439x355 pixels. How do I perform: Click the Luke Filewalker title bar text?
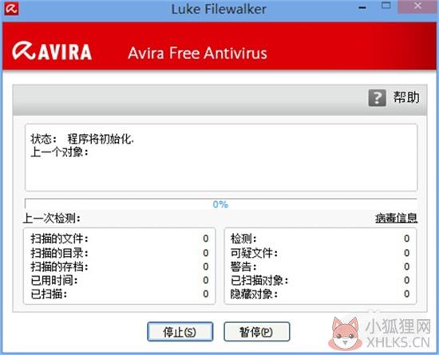pyautogui.click(x=219, y=9)
